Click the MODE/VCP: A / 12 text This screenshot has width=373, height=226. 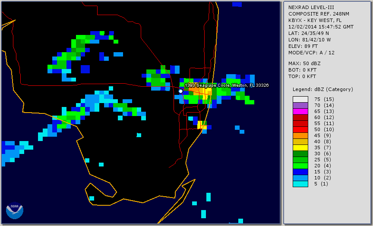(311, 53)
